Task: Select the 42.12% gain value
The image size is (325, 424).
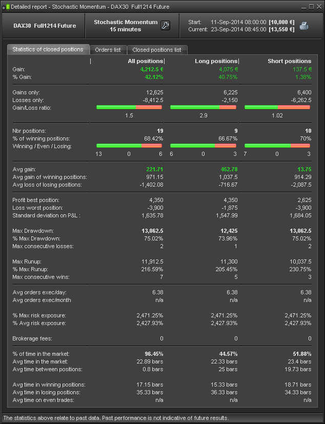Action: coord(154,77)
